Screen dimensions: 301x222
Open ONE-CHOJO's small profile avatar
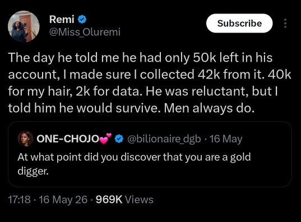pos(25,138)
